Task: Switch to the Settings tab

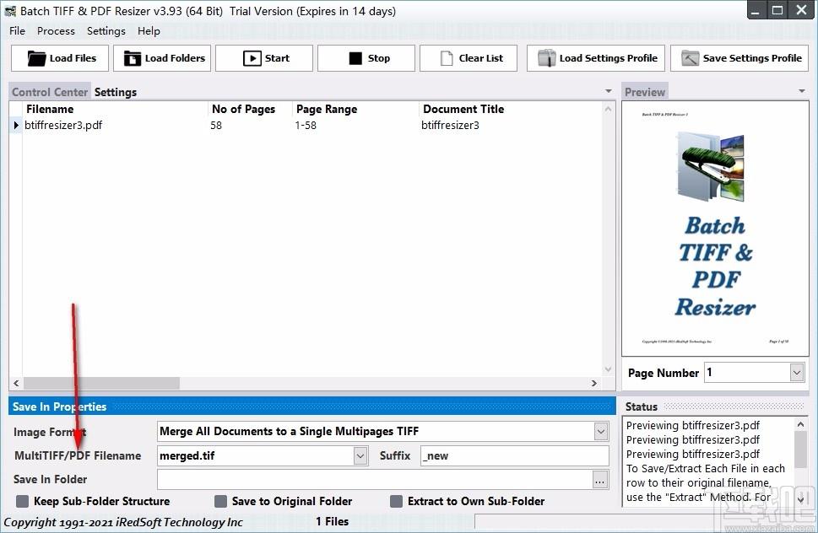Action: point(116,92)
